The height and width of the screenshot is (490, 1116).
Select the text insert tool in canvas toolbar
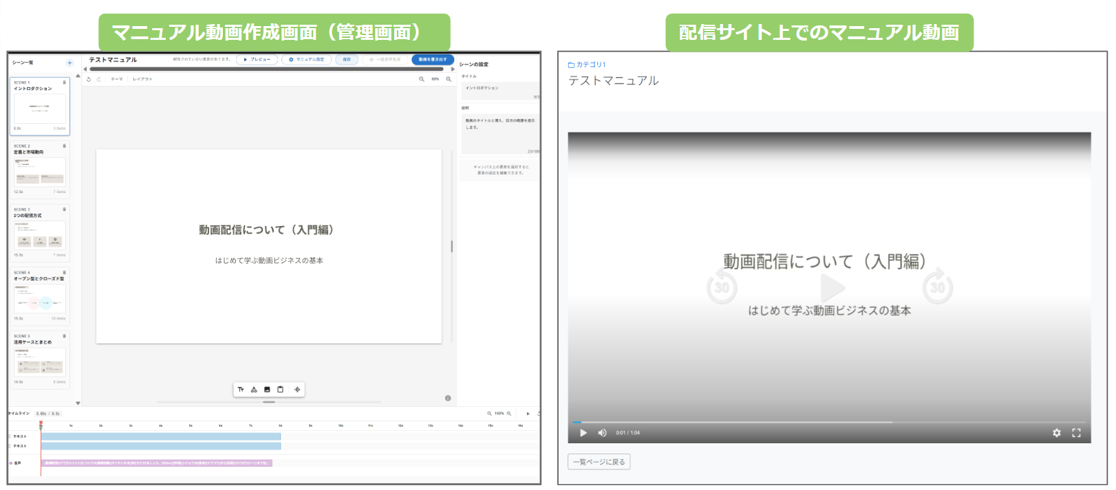tap(241, 390)
